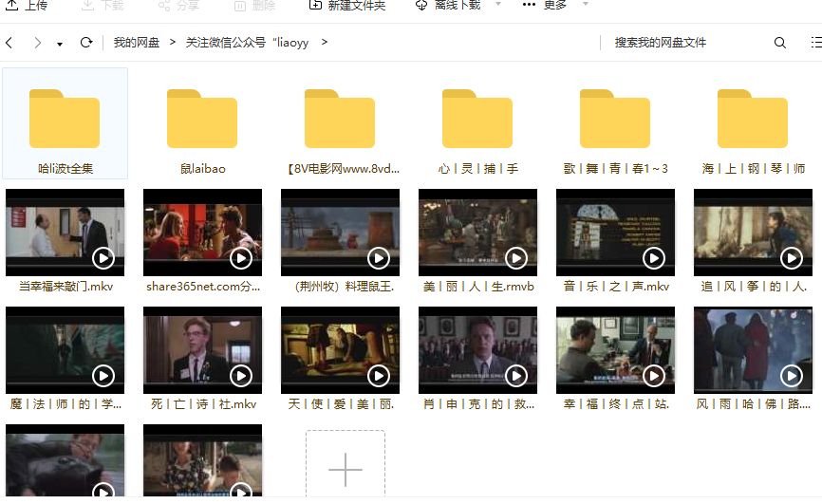Select the 鼠laibao folder
Screen dimensions: 822x504
click(202, 119)
